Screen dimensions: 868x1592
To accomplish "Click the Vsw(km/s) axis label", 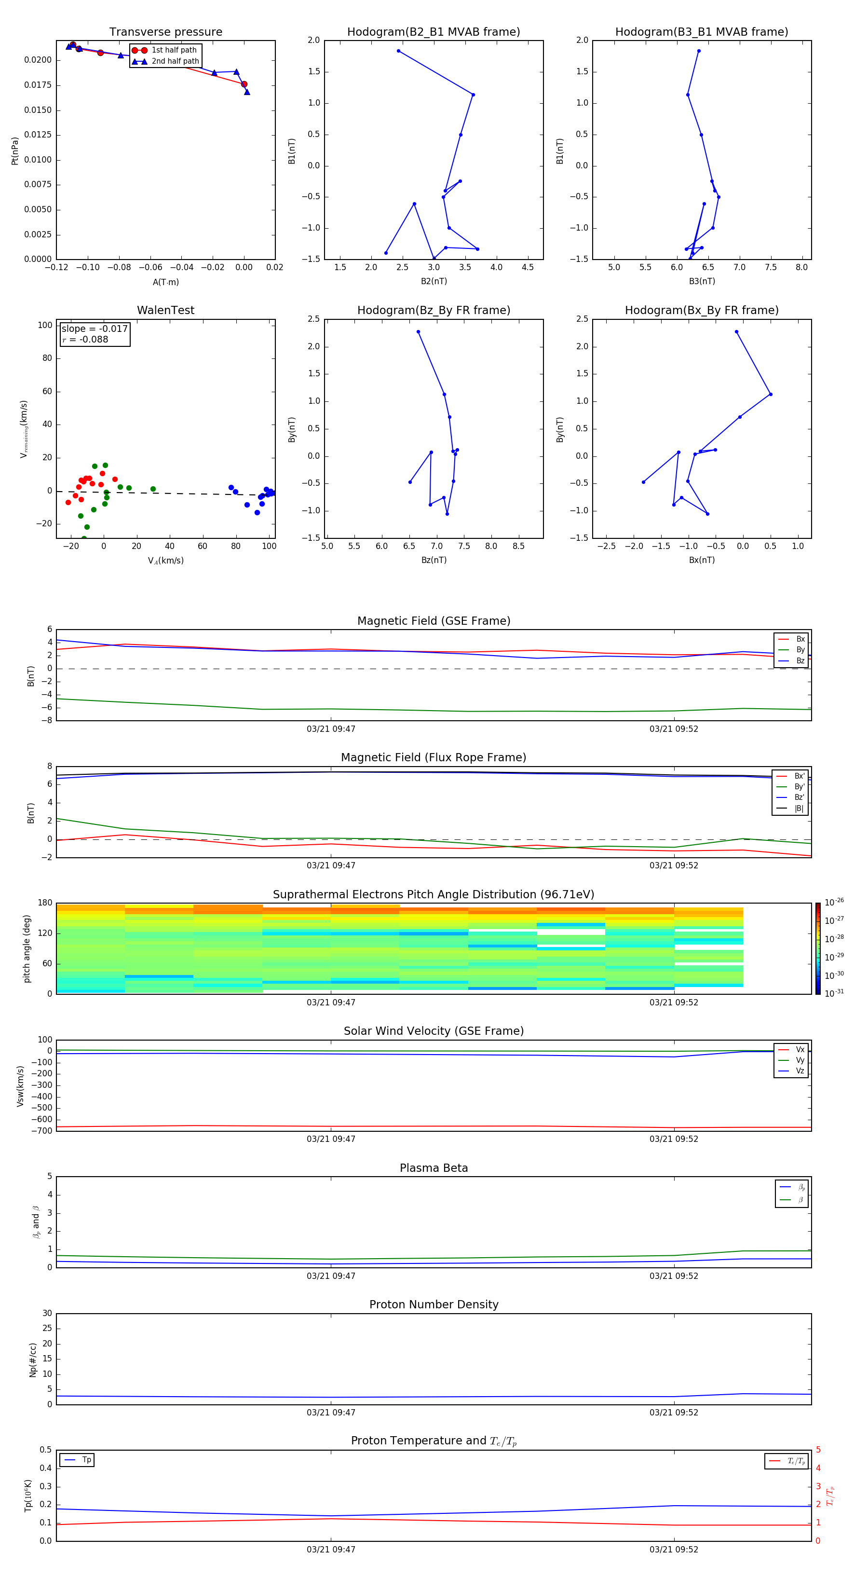I will (20, 1086).
